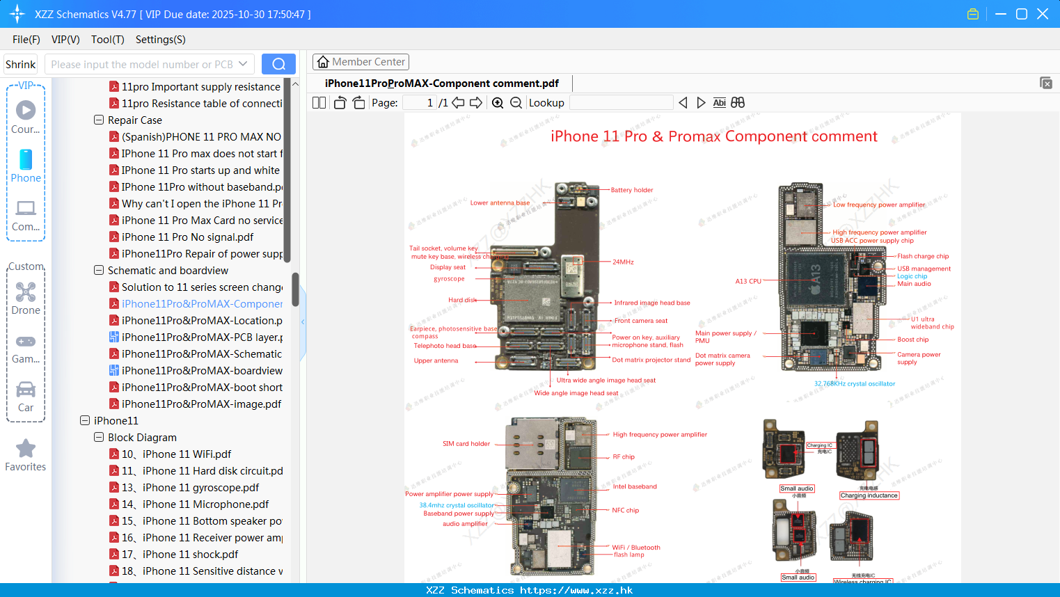Screen dimensions: 1060x597
Task: Open the model number dropdown arrow
Action: (243, 64)
